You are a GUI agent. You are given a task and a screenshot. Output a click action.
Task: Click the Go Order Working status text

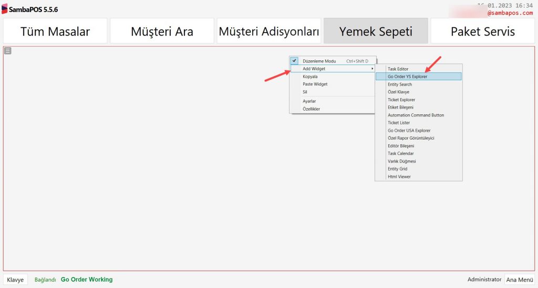(87, 280)
